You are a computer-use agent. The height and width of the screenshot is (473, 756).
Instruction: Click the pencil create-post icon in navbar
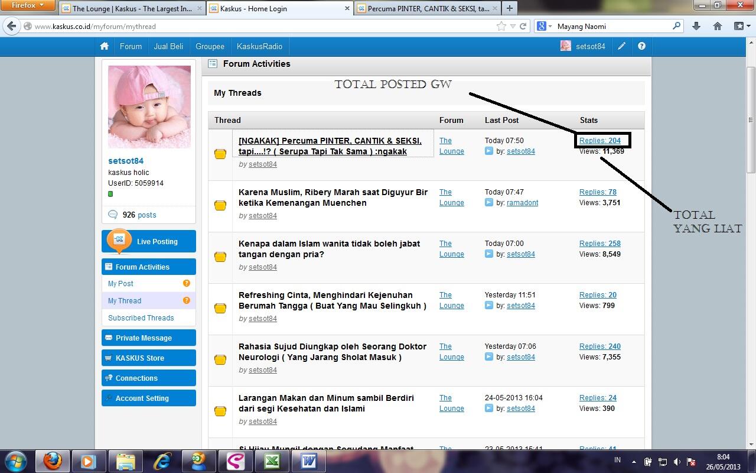pos(621,46)
